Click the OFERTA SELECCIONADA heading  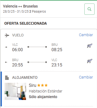pos(26,23)
